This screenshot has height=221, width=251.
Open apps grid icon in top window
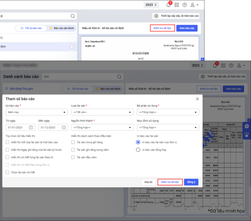point(177,5)
